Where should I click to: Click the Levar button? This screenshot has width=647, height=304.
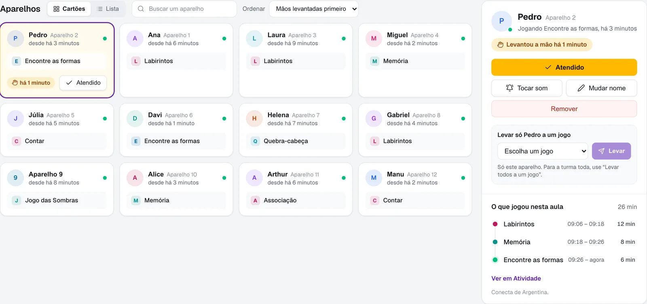pos(611,151)
